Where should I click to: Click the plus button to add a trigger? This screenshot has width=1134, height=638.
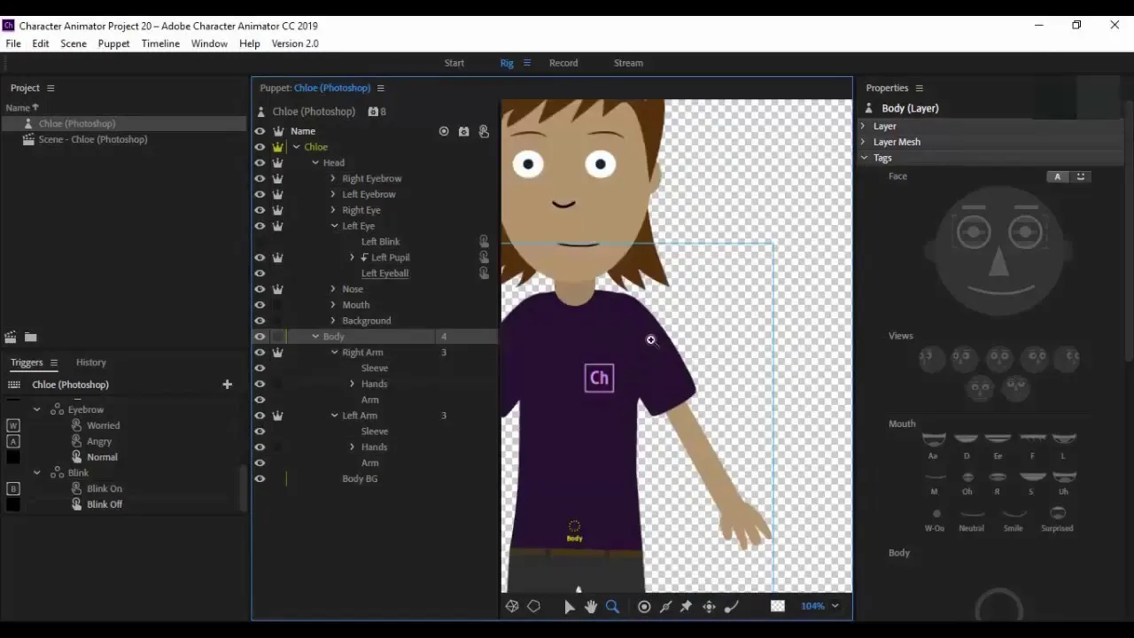pyautogui.click(x=227, y=384)
